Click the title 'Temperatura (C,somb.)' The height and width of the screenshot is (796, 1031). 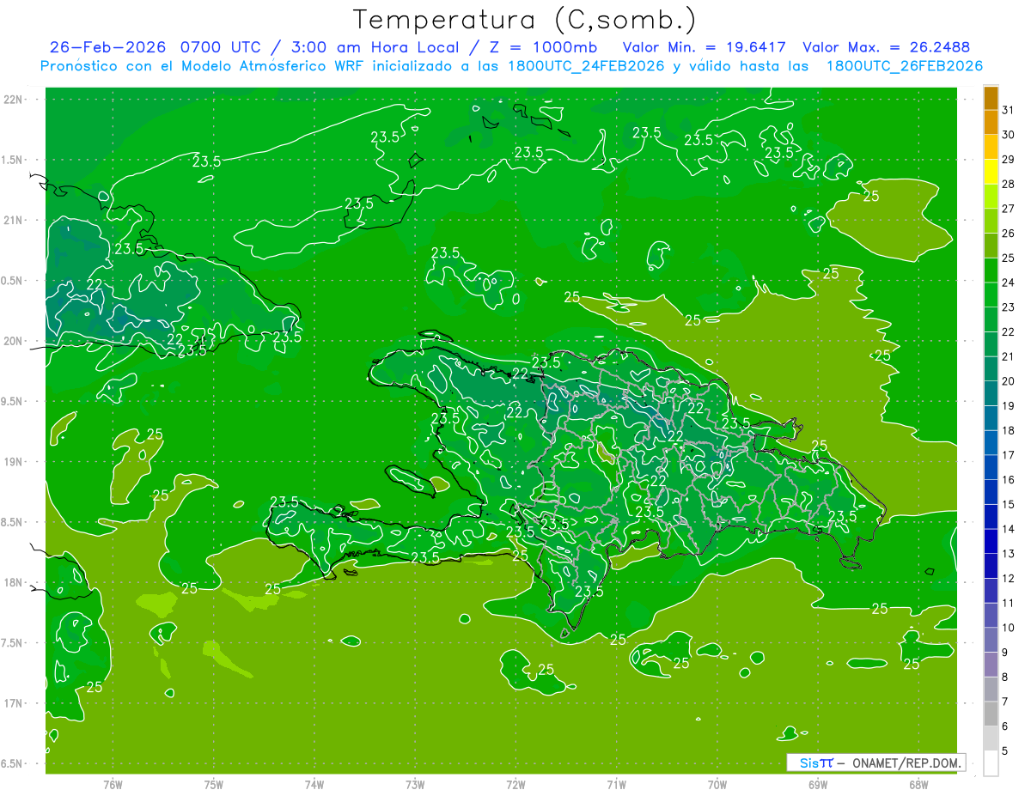[x=525, y=20]
